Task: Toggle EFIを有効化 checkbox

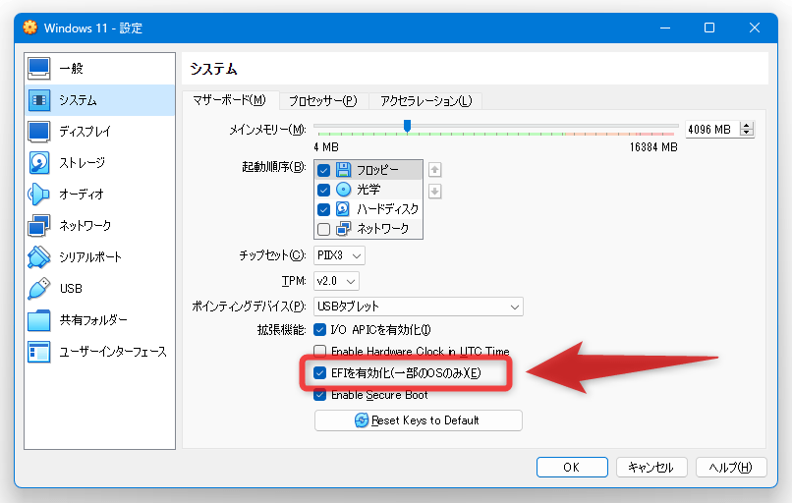Action: pyautogui.click(x=319, y=372)
